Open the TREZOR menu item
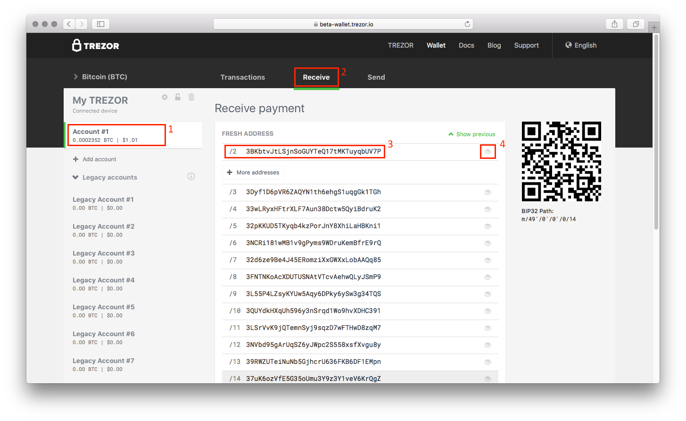This screenshot has height=421, width=686. point(401,45)
